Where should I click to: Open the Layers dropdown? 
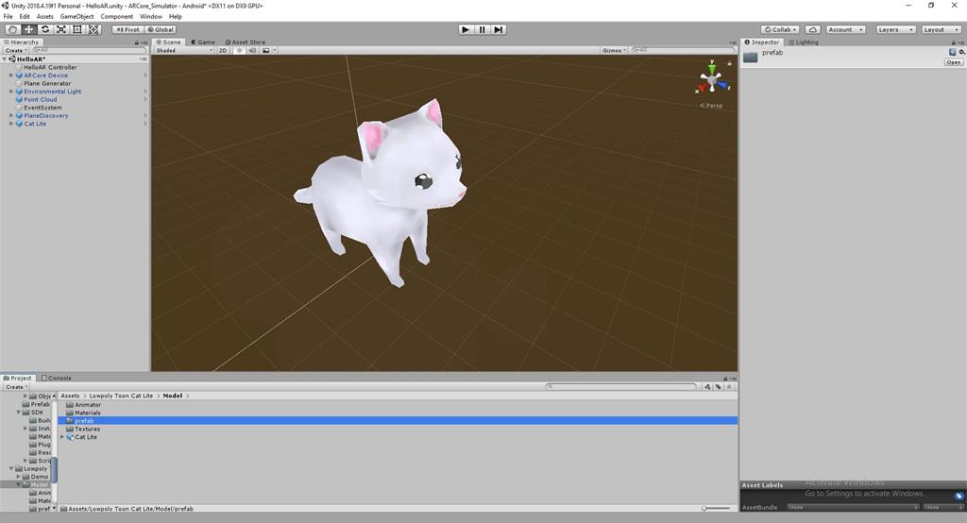pyautogui.click(x=895, y=29)
